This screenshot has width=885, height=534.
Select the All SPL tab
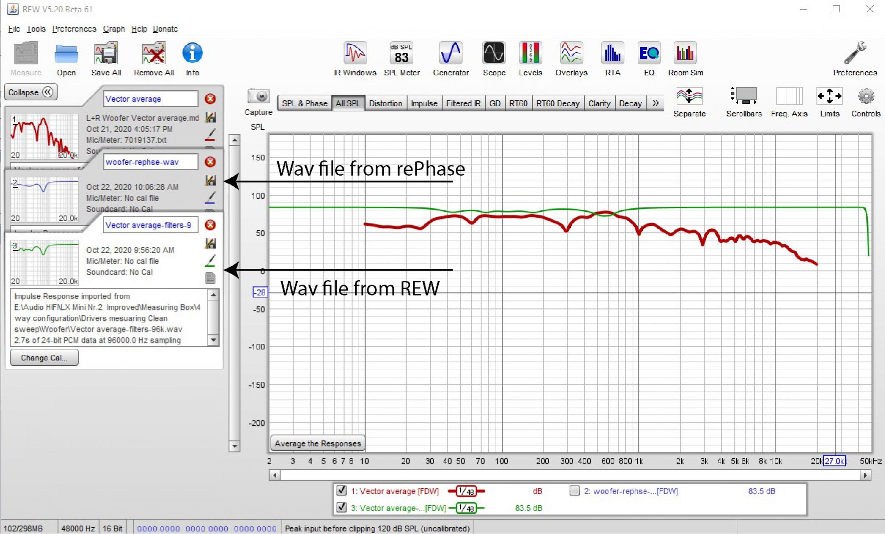(x=348, y=103)
